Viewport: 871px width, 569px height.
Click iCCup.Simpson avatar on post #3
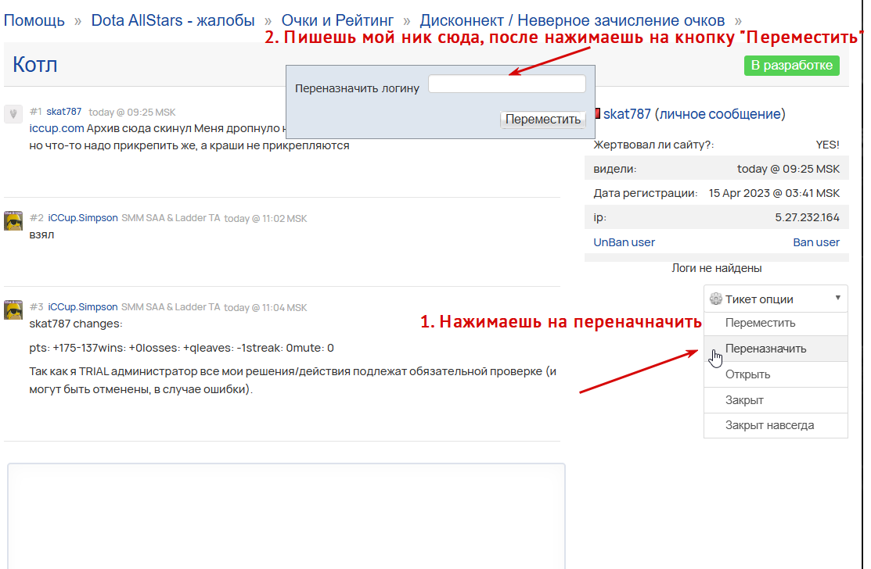tap(13, 310)
